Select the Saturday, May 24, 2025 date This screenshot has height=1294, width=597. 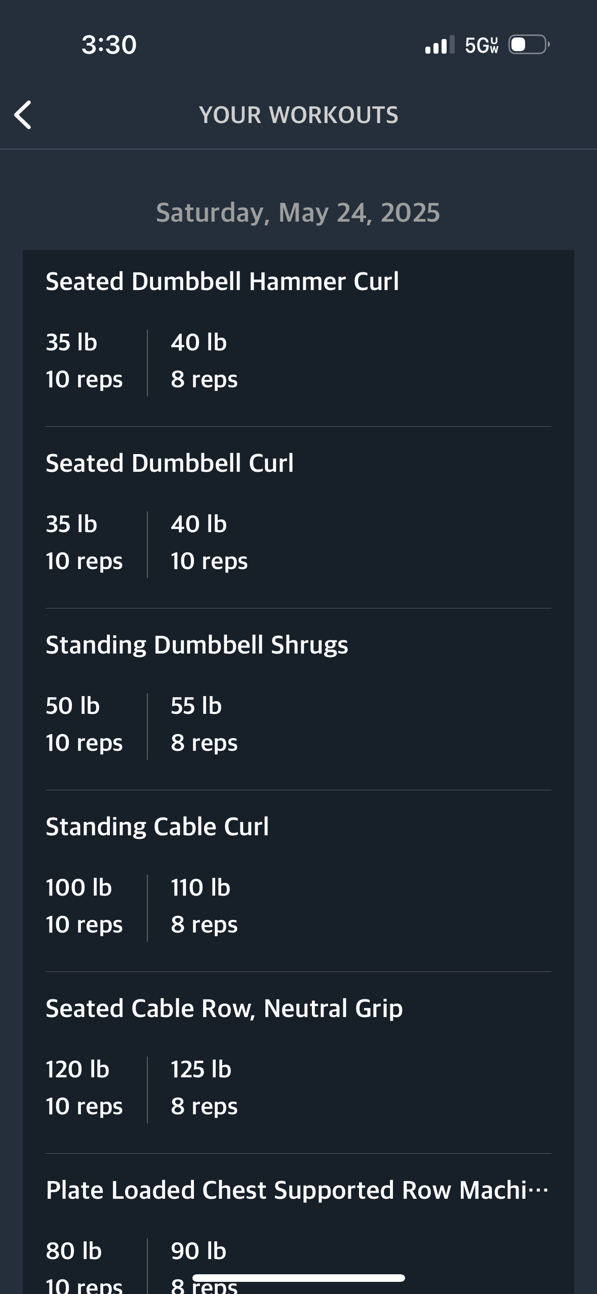[x=298, y=213]
